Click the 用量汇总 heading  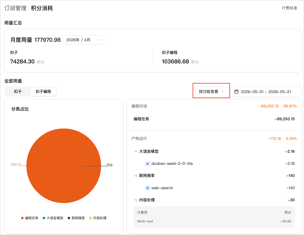[13, 23]
